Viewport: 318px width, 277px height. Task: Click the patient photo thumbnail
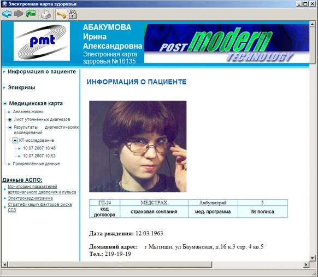[138, 146]
